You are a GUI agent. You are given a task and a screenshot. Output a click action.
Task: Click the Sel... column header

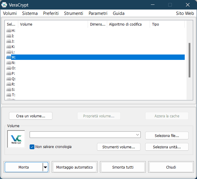pyautogui.click(x=11, y=24)
